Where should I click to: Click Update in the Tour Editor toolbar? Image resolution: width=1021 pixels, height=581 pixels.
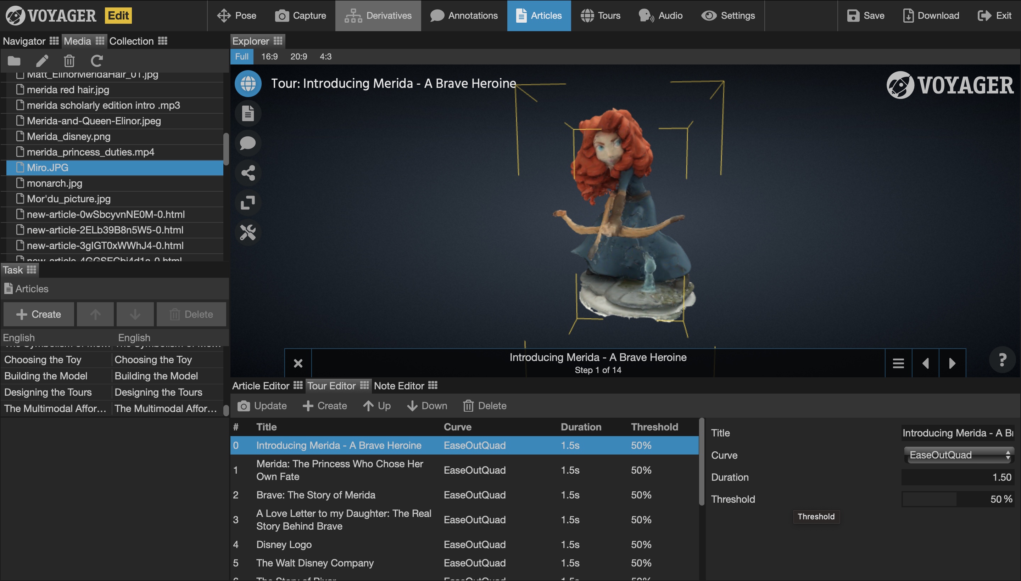(262, 406)
